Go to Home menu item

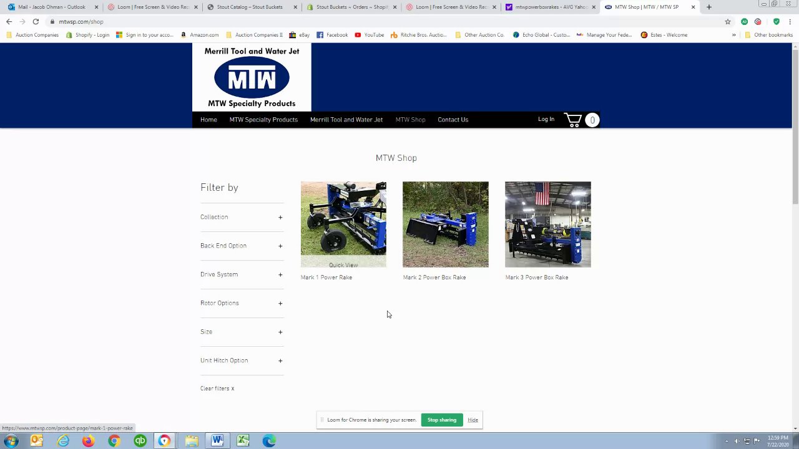coord(208,120)
